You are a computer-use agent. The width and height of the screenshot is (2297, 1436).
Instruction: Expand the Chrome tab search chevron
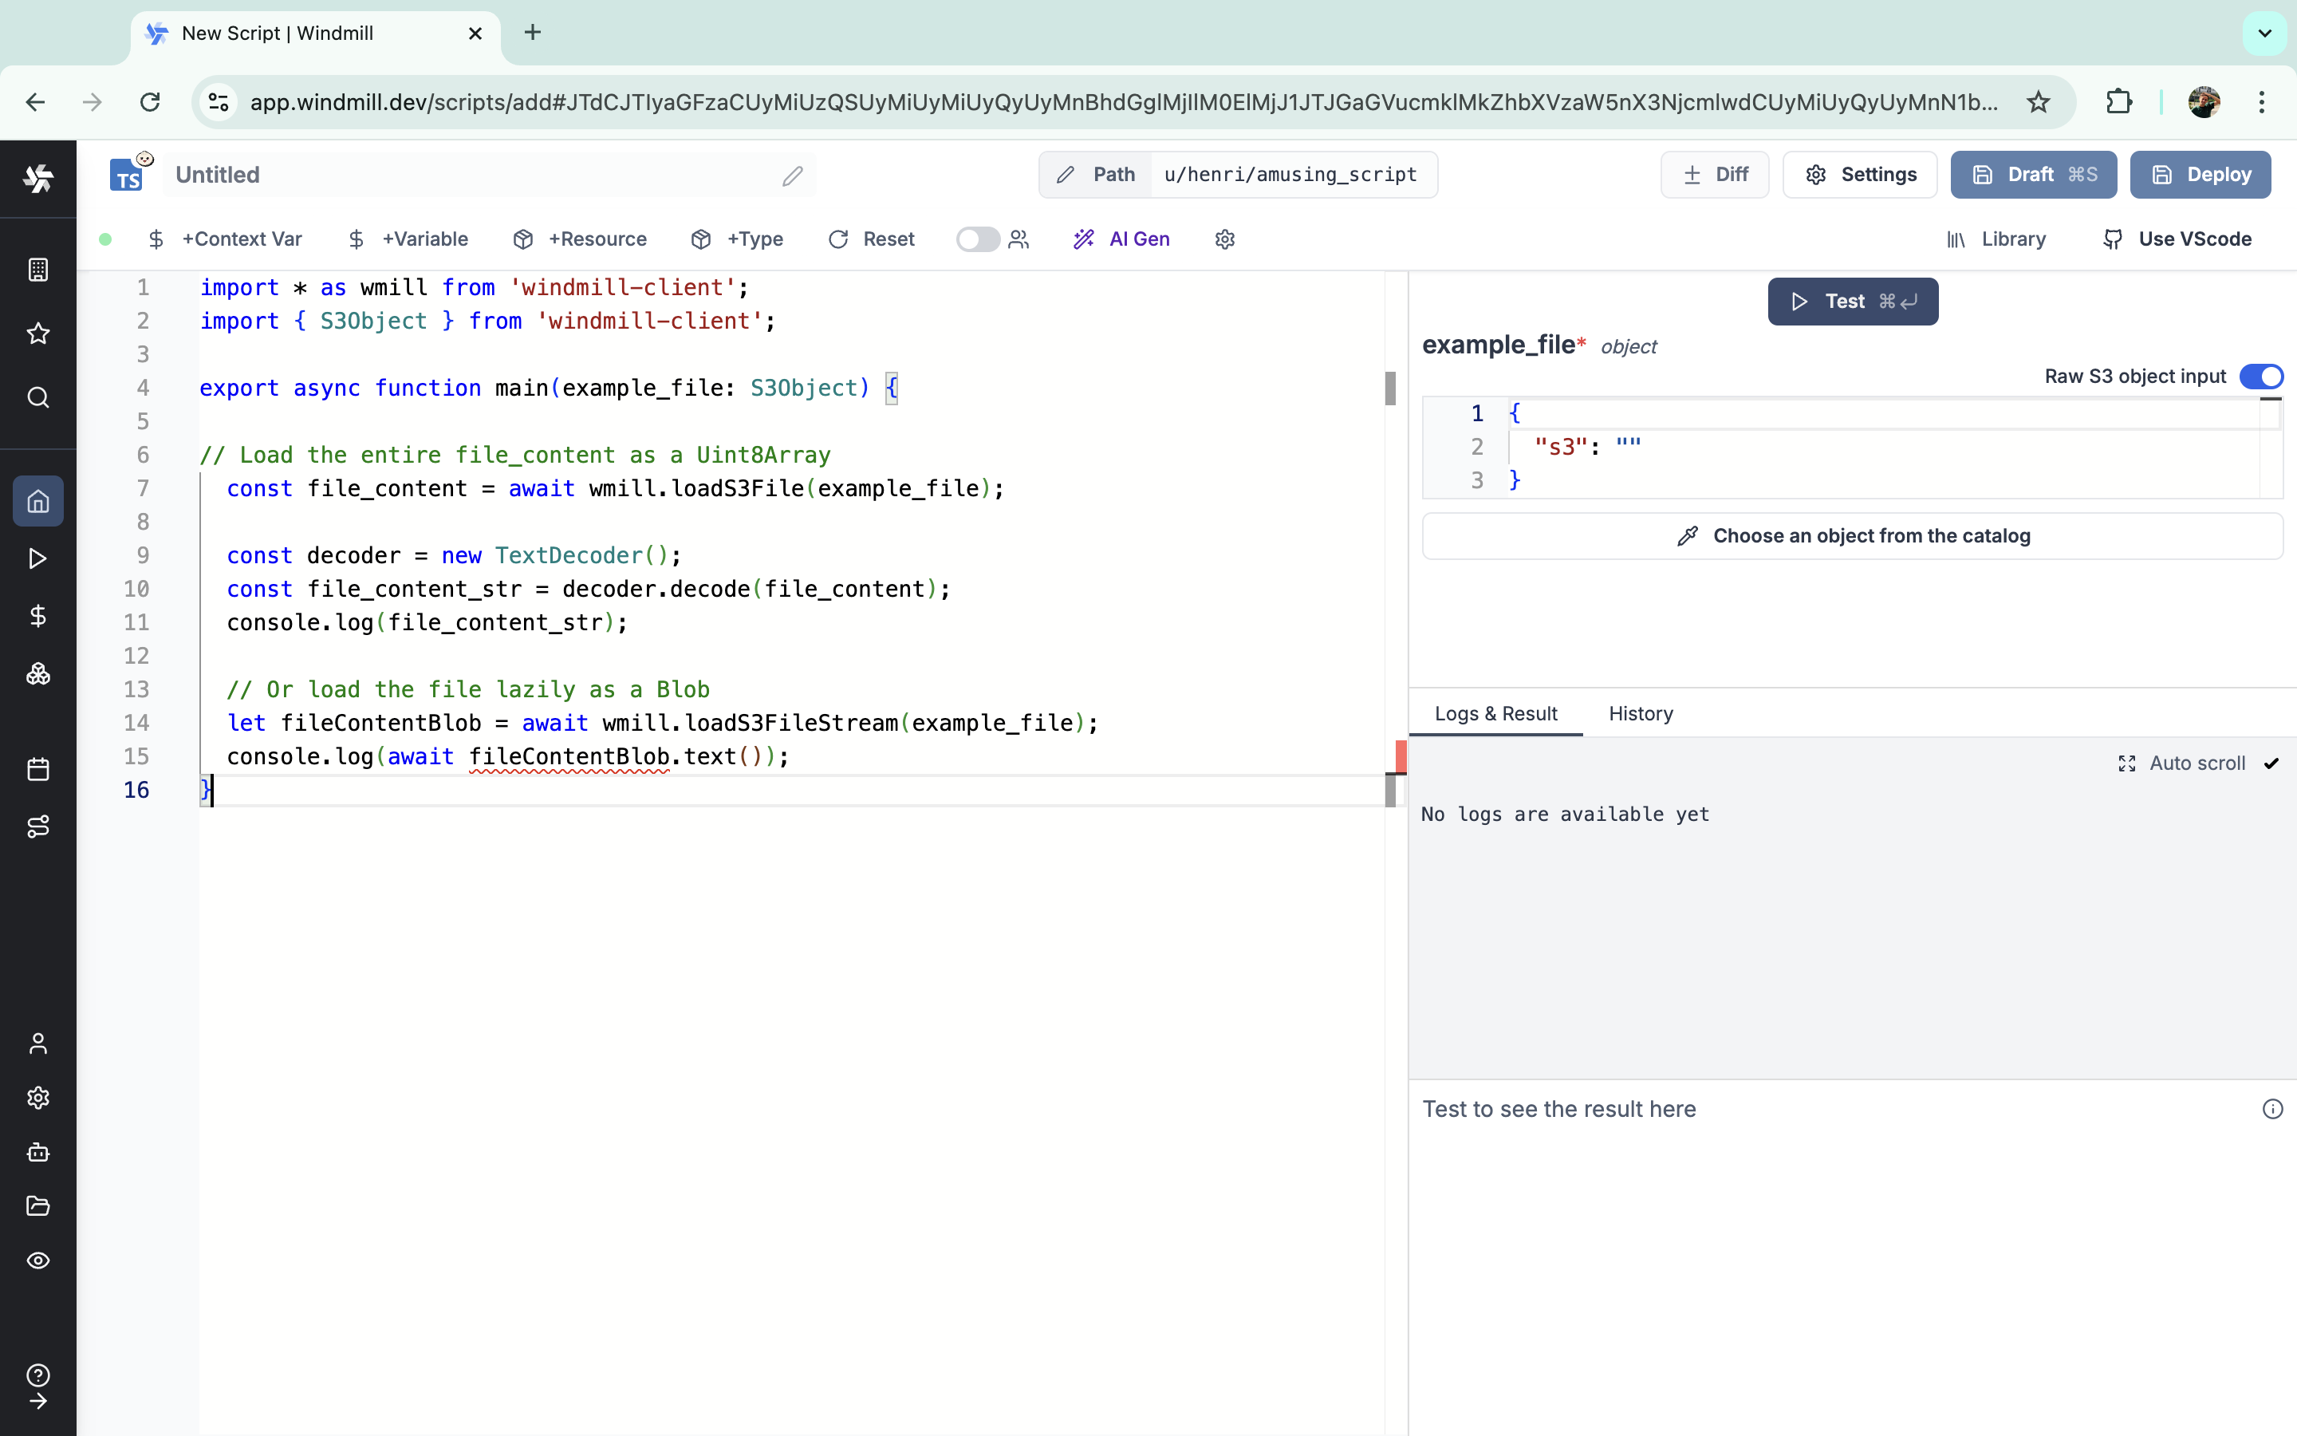click(x=2265, y=34)
